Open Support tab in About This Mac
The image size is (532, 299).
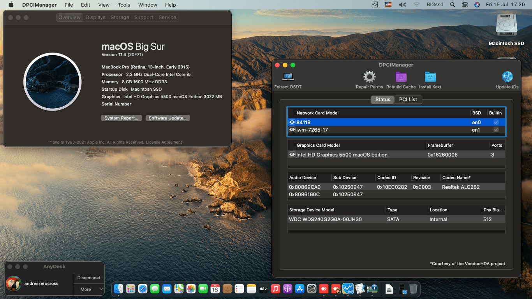point(144,17)
